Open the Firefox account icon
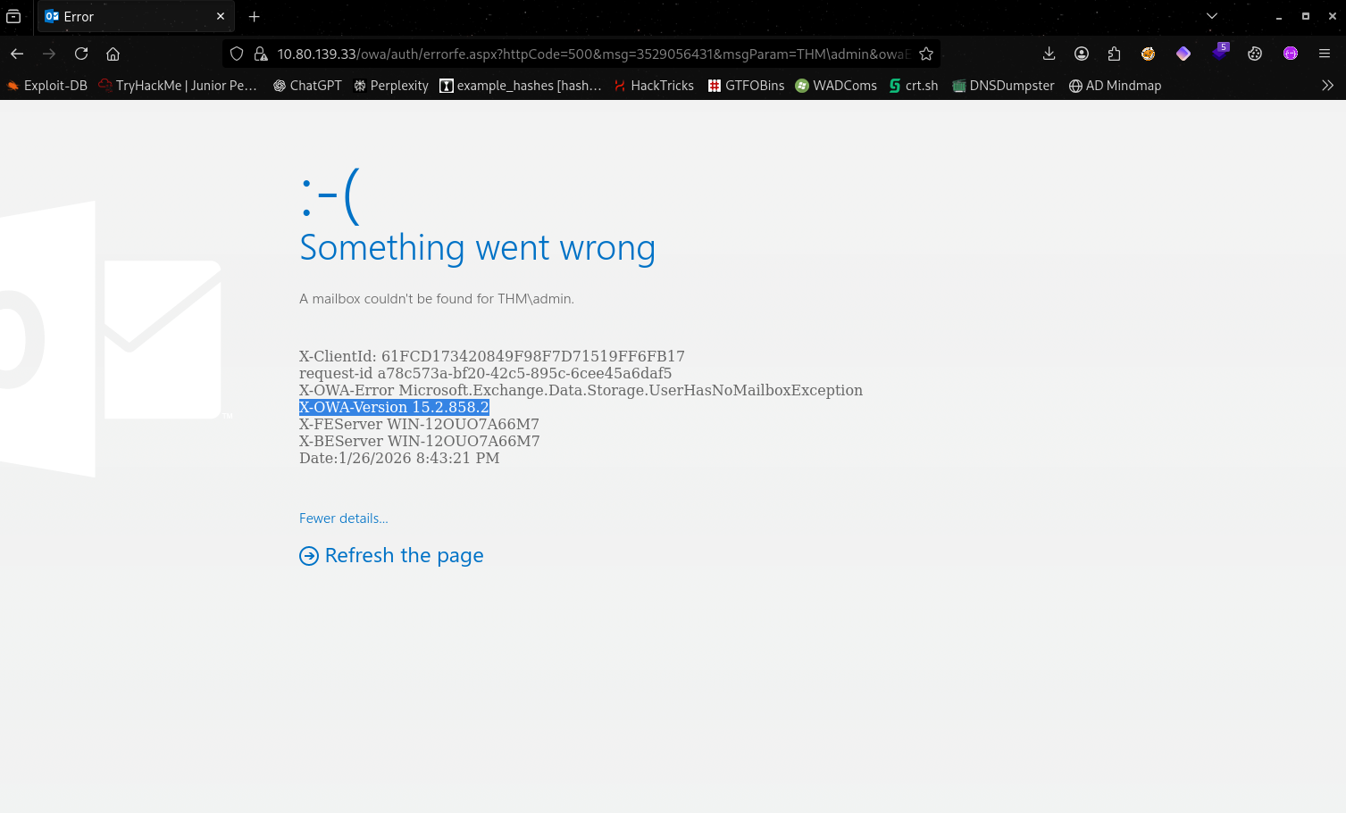The image size is (1346, 813). (1081, 54)
